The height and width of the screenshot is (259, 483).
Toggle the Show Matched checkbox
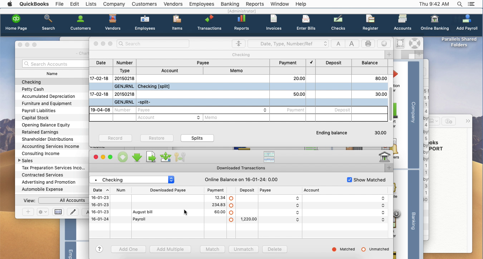pyautogui.click(x=350, y=180)
